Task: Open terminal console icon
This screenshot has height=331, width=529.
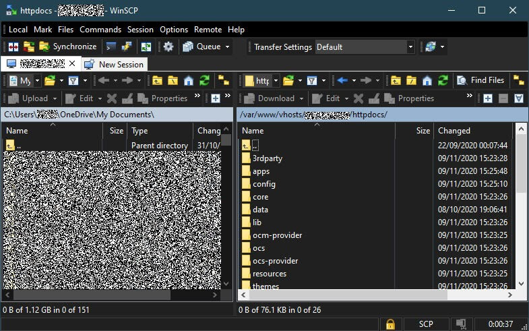Action: point(111,47)
